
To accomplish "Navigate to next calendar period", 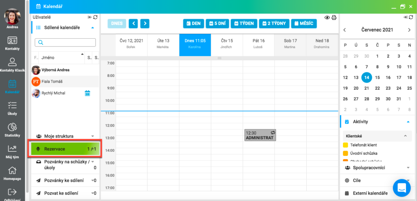I will tap(145, 24).
